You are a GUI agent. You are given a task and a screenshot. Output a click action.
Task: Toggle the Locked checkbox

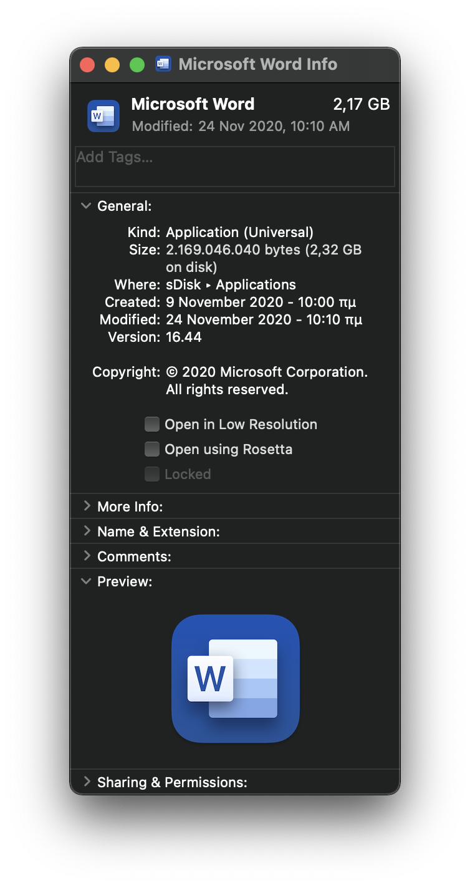pos(152,474)
